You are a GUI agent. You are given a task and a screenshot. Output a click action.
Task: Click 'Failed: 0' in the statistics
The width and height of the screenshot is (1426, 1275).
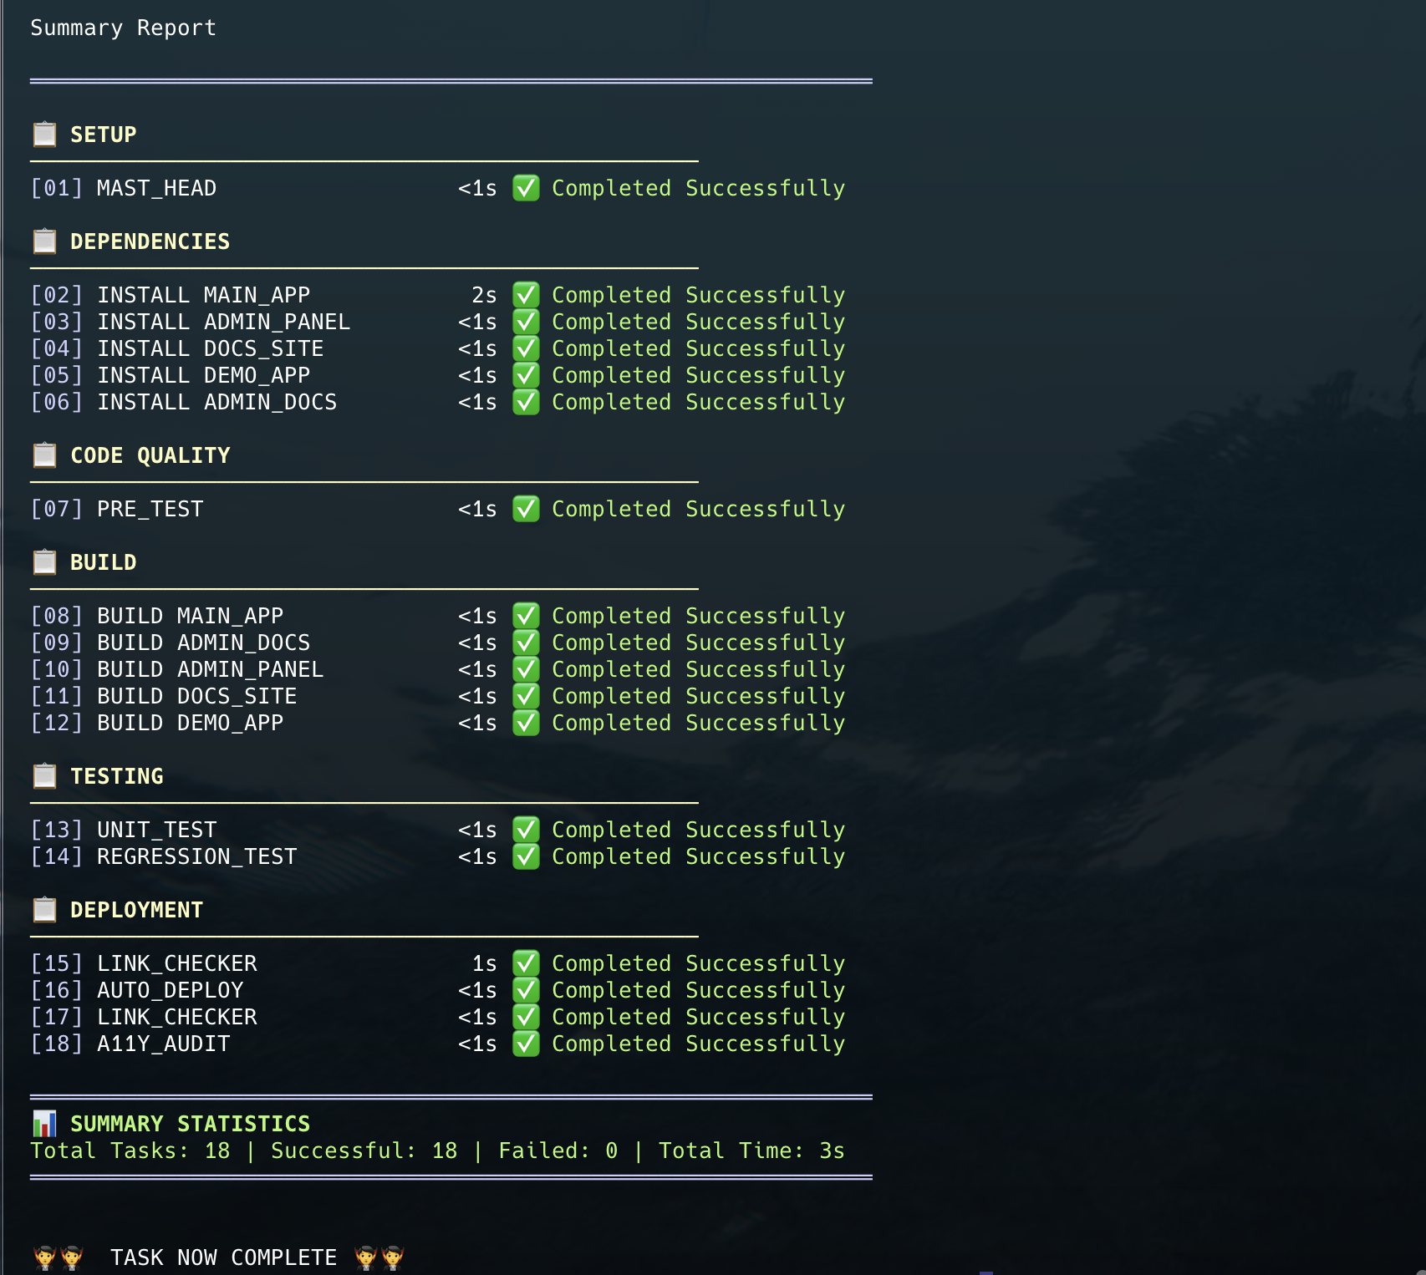point(558,1151)
